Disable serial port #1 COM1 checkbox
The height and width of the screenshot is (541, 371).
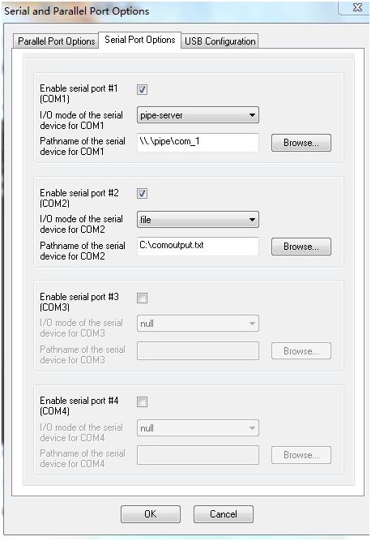pyautogui.click(x=142, y=90)
